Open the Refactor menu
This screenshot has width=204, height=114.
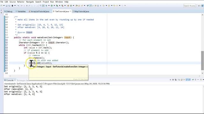(21, 2)
